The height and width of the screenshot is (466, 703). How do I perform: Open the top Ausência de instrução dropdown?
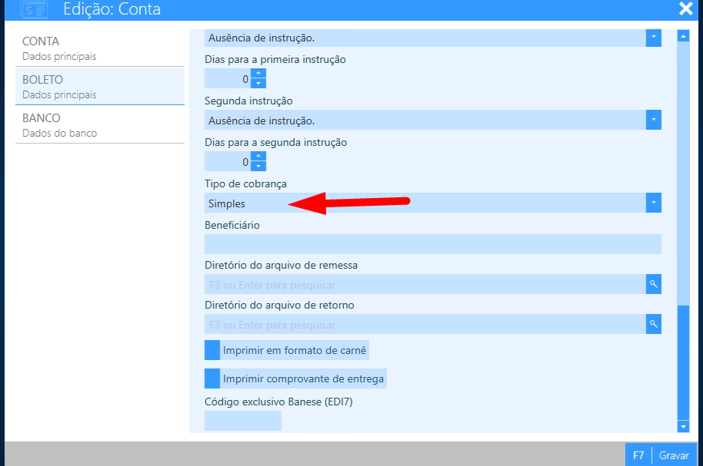click(653, 37)
